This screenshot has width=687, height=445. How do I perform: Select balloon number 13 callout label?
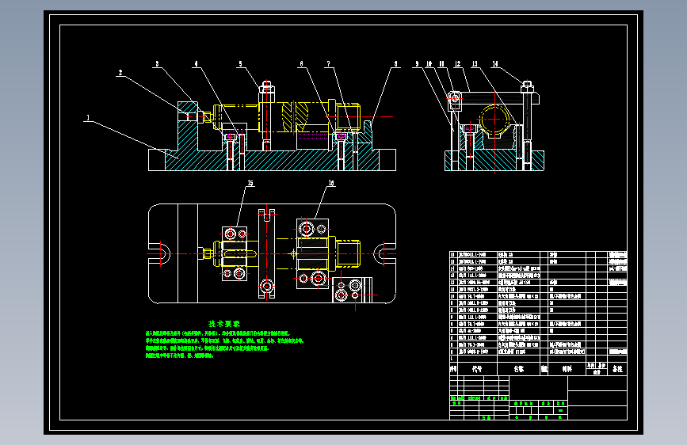pos(475,64)
